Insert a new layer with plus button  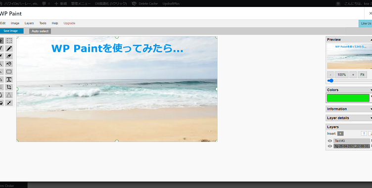coord(340,134)
